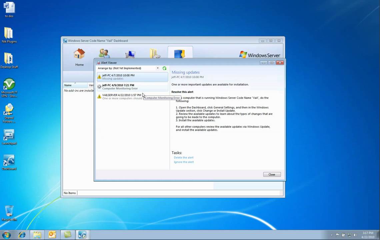Select the Add-ins tab icon in Dashboard
The image size is (380, 240).
click(x=180, y=53)
